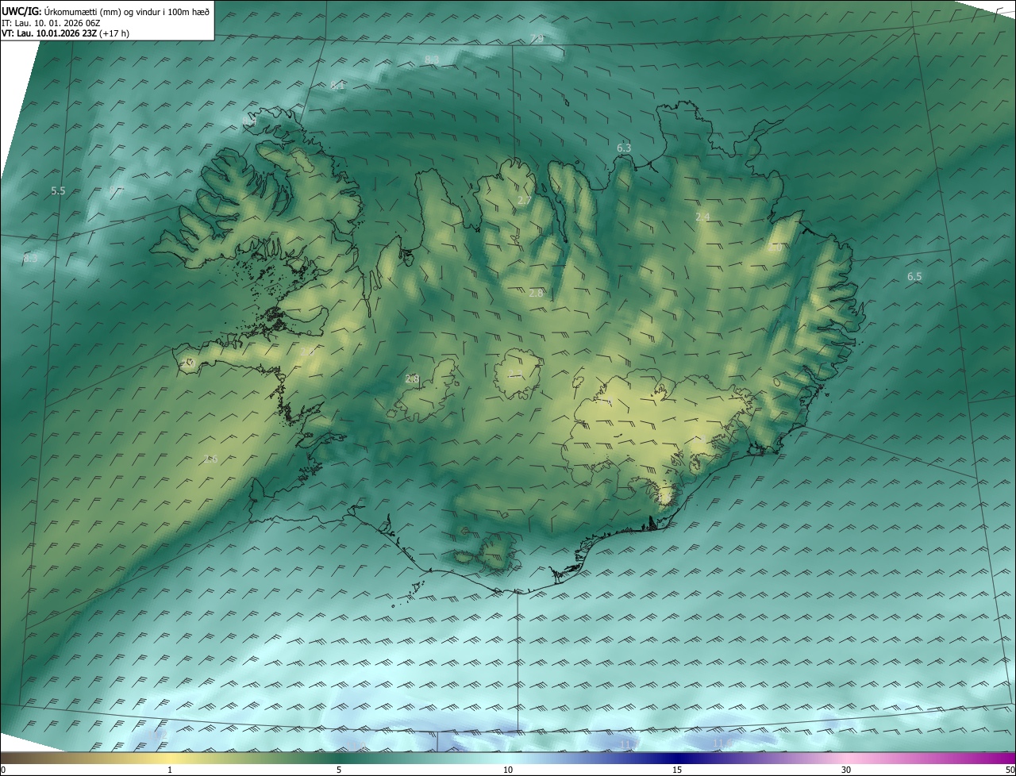This screenshot has width=1016, height=776.
Task: Click the 5.5 value label on the map
Action: (x=58, y=191)
